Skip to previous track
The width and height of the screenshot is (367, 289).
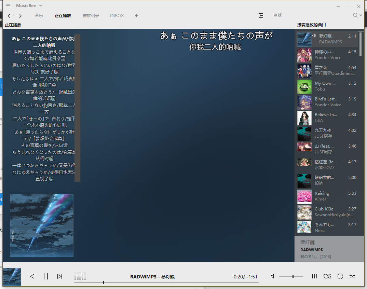coord(32,276)
